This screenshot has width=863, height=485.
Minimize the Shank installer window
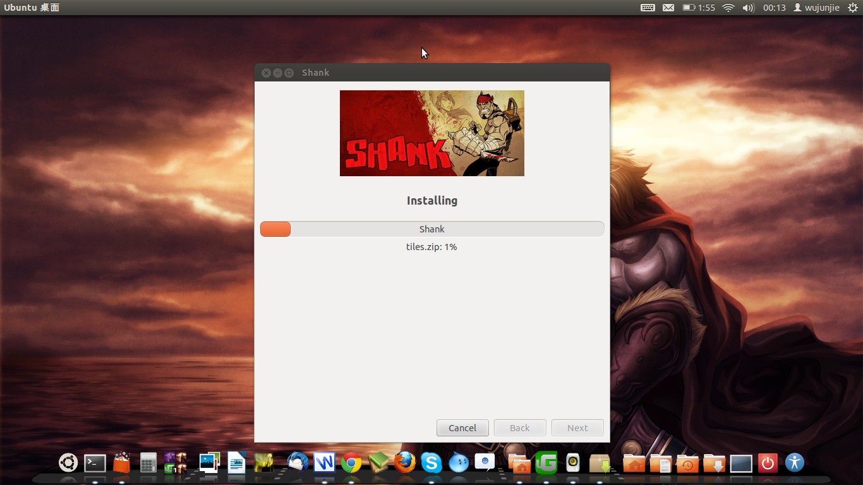[x=277, y=73]
